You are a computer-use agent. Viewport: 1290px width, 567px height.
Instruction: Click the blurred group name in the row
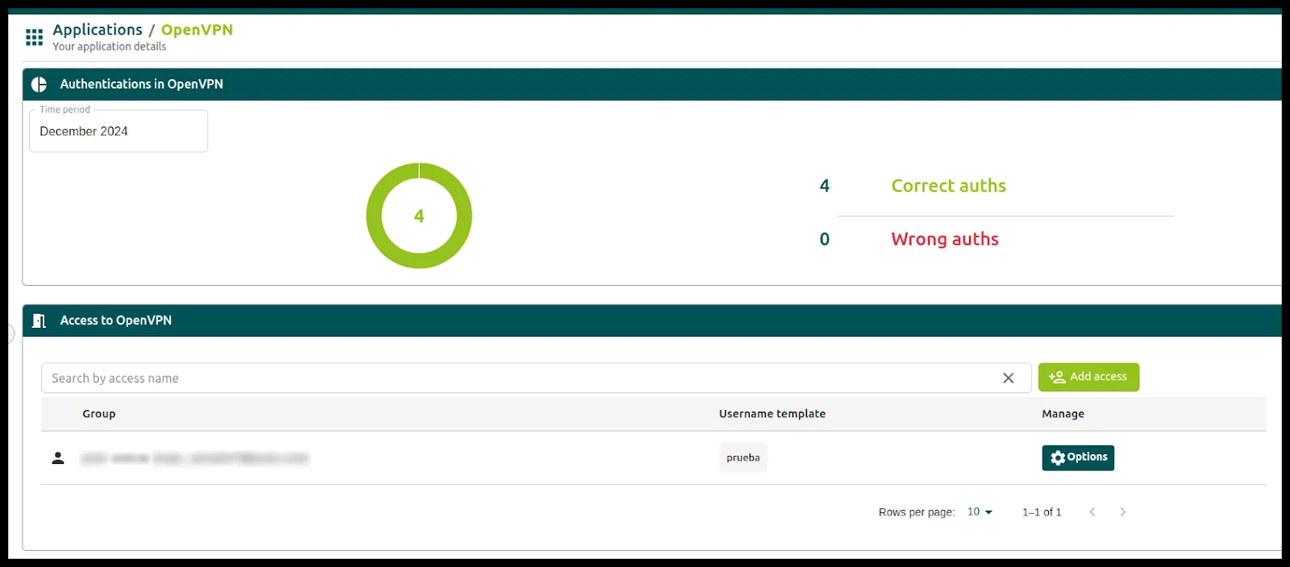[195, 458]
